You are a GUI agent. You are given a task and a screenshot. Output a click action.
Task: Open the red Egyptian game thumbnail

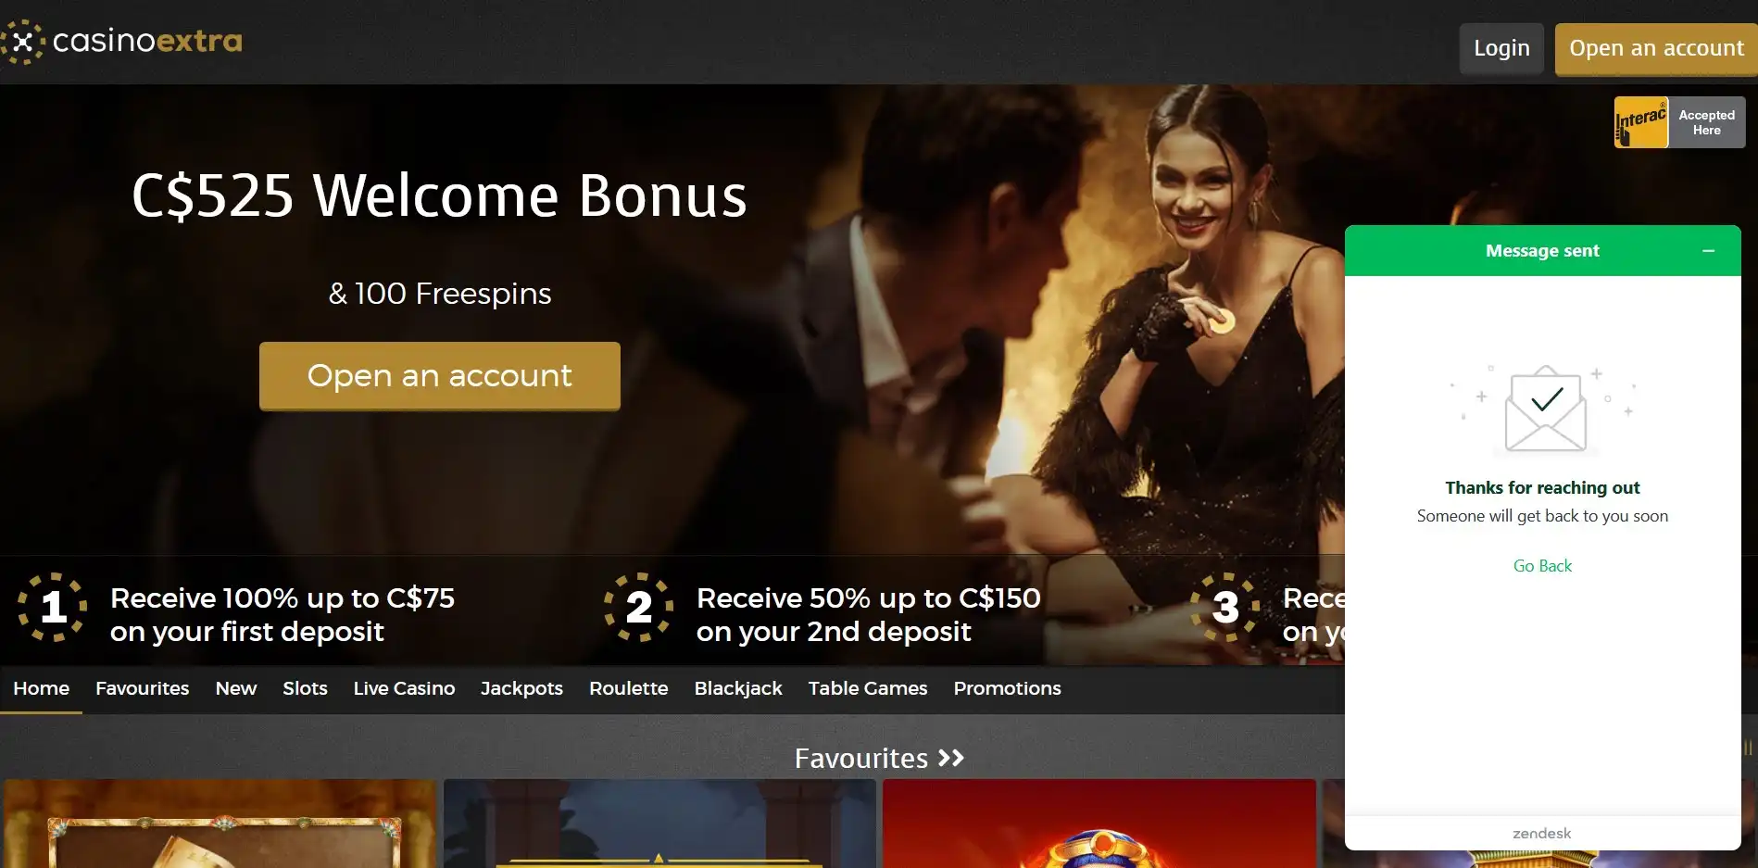(x=1099, y=824)
